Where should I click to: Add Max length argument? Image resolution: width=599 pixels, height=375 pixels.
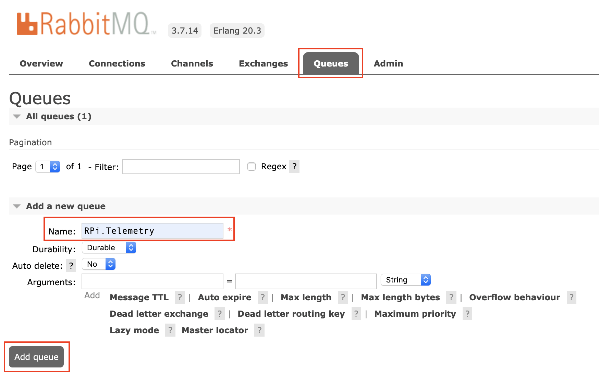(306, 297)
